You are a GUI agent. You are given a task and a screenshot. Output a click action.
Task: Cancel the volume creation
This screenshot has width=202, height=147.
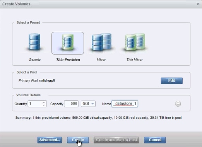155,140
